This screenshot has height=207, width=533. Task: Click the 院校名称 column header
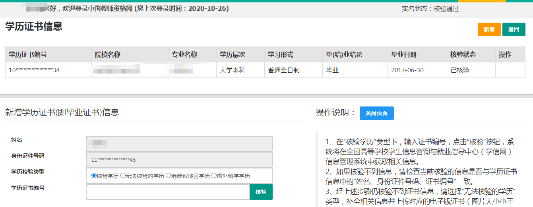[x=108, y=54]
